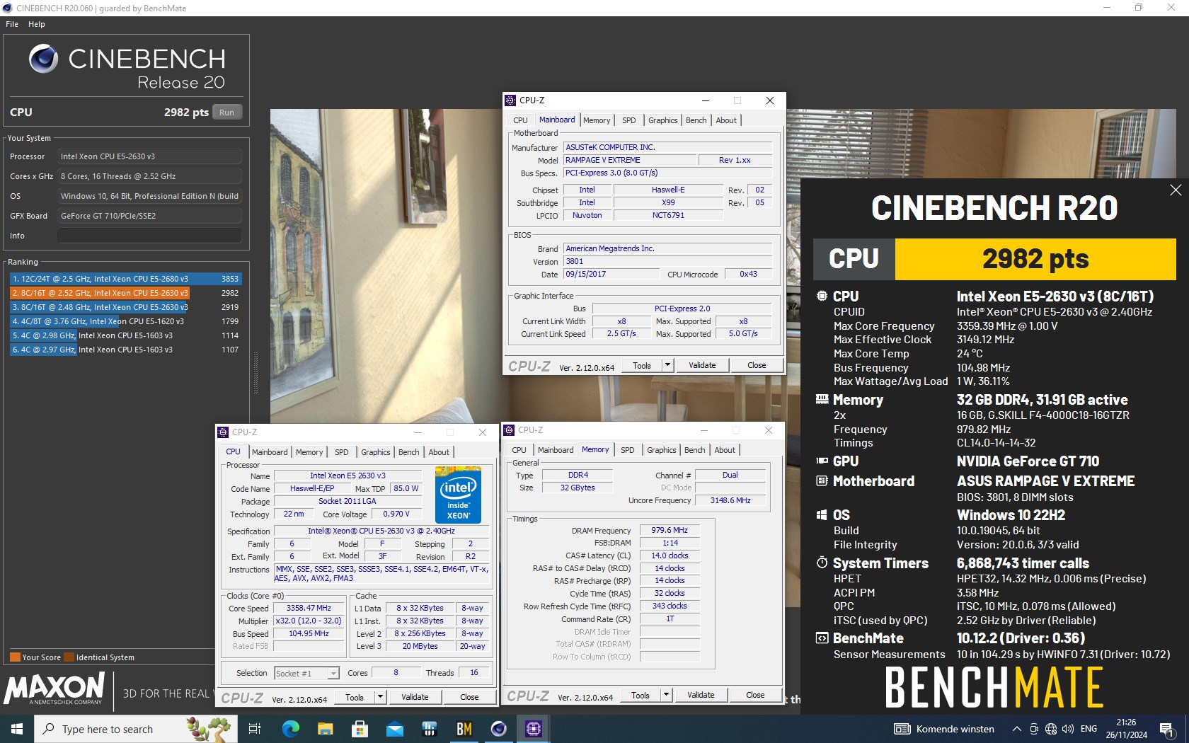
Task: Click CPU-Z icon in Memory window title
Action: pos(509,430)
